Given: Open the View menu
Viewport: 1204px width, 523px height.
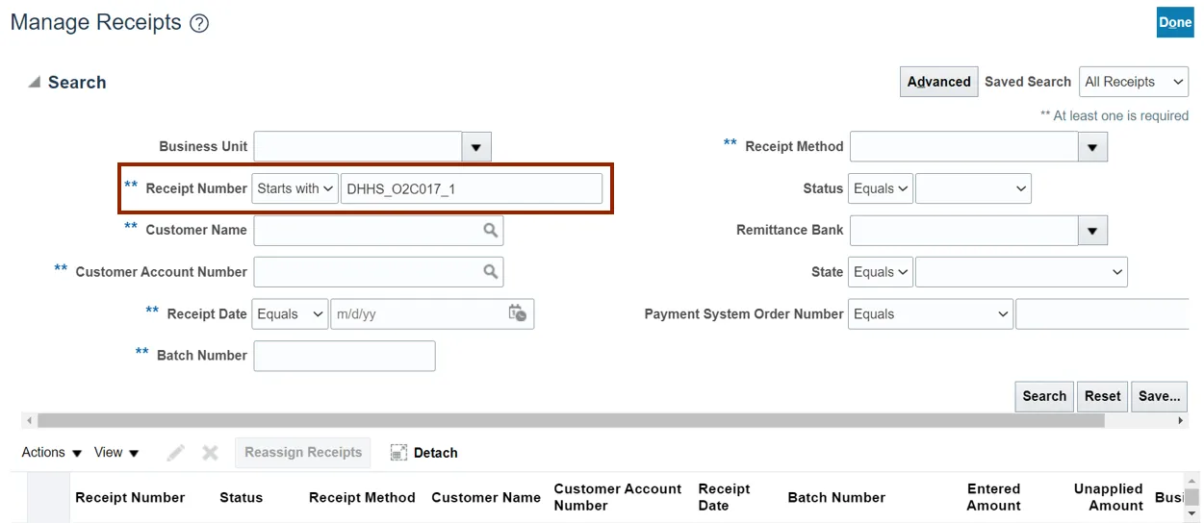Looking at the screenshot, I should tap(116, 453).
